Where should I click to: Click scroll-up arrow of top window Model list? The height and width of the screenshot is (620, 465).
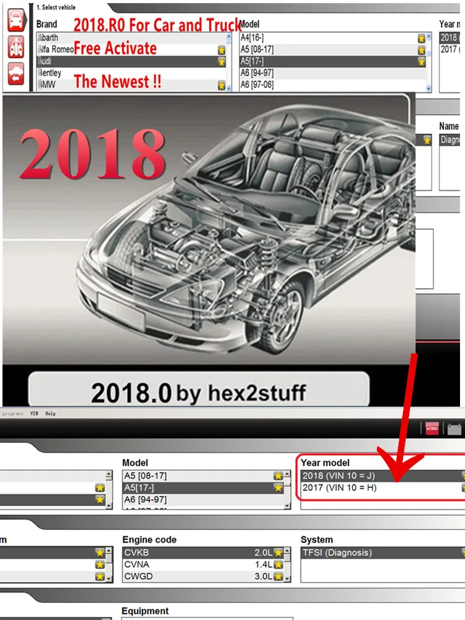[x=429, y=36]
